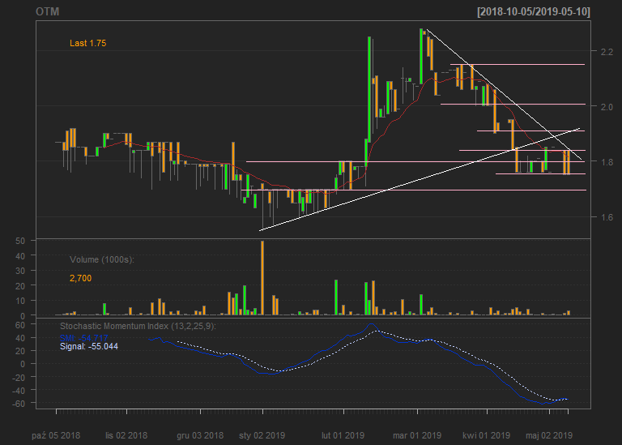
Task: Click the 2.2 price axis label
Action: 607,52
